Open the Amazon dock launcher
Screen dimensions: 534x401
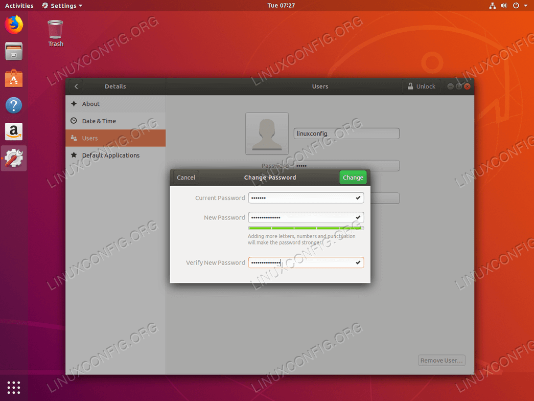(14, 131)
